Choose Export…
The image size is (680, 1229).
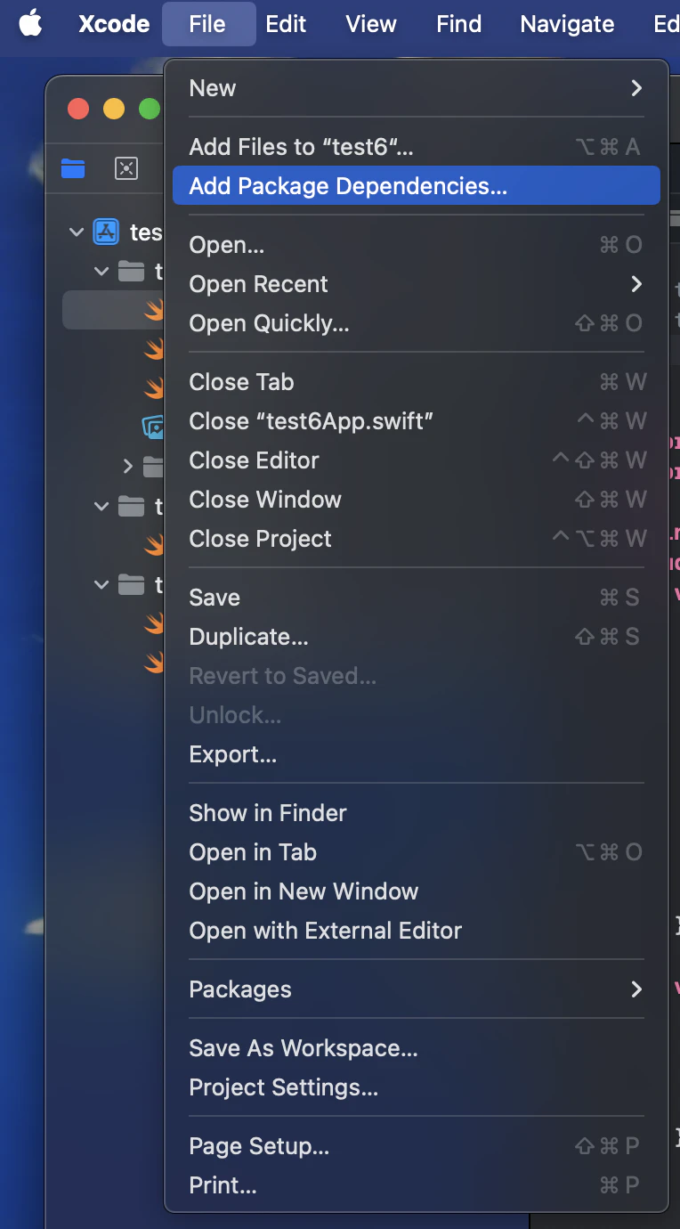point(417,754)
